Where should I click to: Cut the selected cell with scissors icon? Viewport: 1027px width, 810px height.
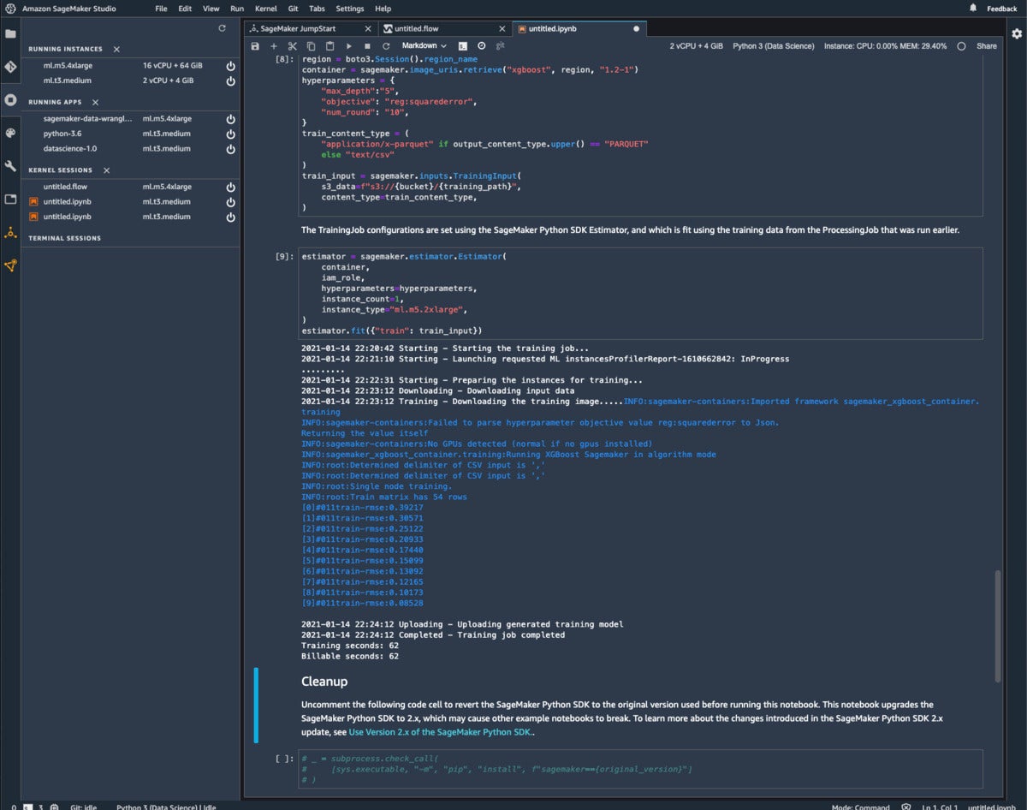[292, 45]
